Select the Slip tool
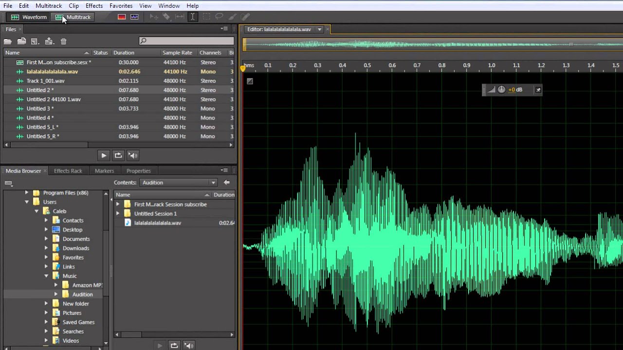 [x=180, y=17]
